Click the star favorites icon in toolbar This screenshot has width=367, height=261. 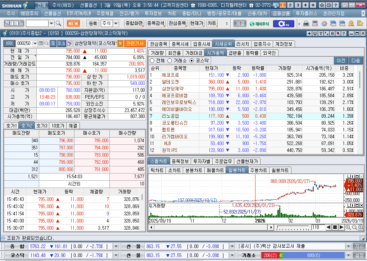[360, 23]
